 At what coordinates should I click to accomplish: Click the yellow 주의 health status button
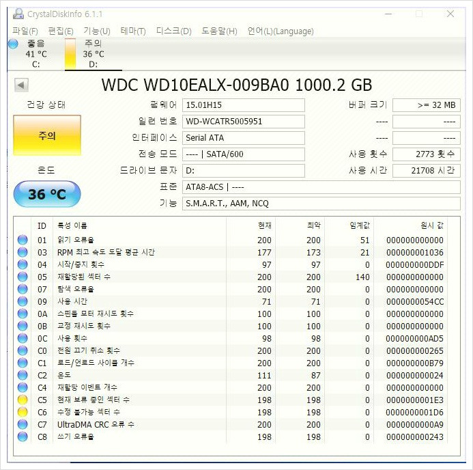(x=47, y=135)
